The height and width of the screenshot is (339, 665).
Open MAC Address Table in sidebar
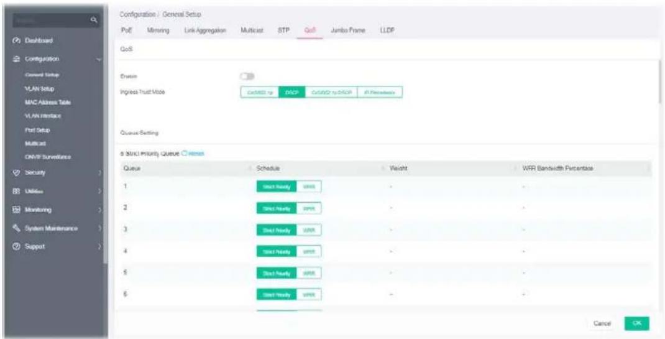click(47, 102)
